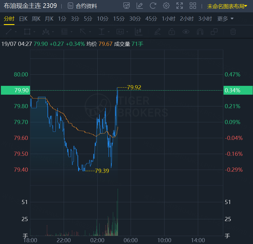The width and height of the screenshot is (253, 244).
Task: Click the 79.92 high price marker
Action: pos(134,87)
